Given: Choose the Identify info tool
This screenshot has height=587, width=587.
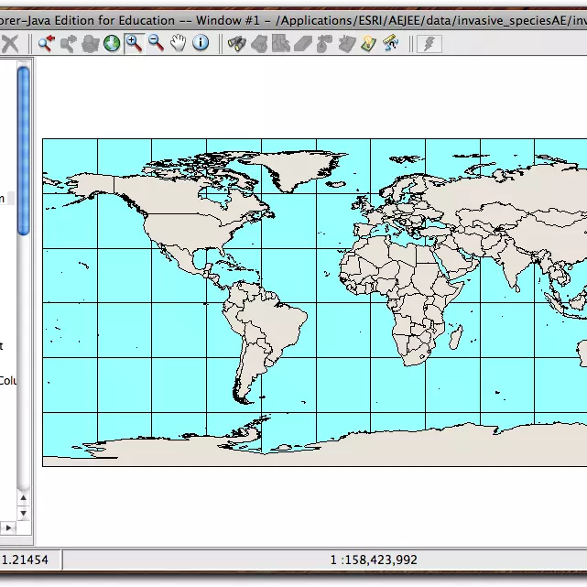Looking at the screenshot, I should pos(201,43).
